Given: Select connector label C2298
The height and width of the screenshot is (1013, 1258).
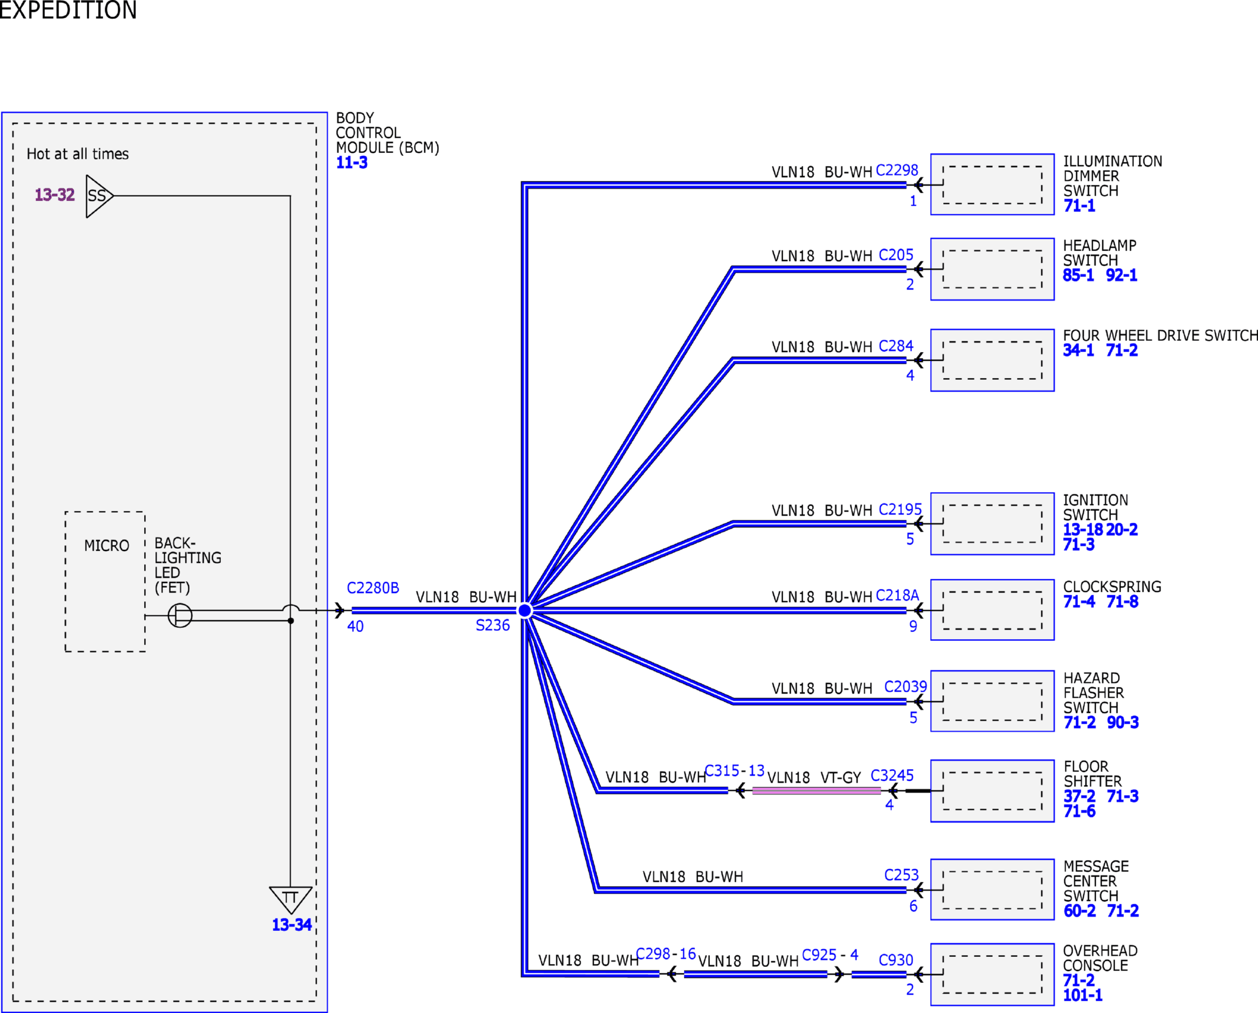Looking at the screenshot, I should coord(897,170).
